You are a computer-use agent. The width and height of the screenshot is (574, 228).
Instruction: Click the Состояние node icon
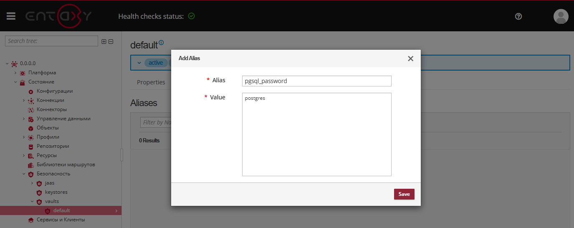(23, 82)
